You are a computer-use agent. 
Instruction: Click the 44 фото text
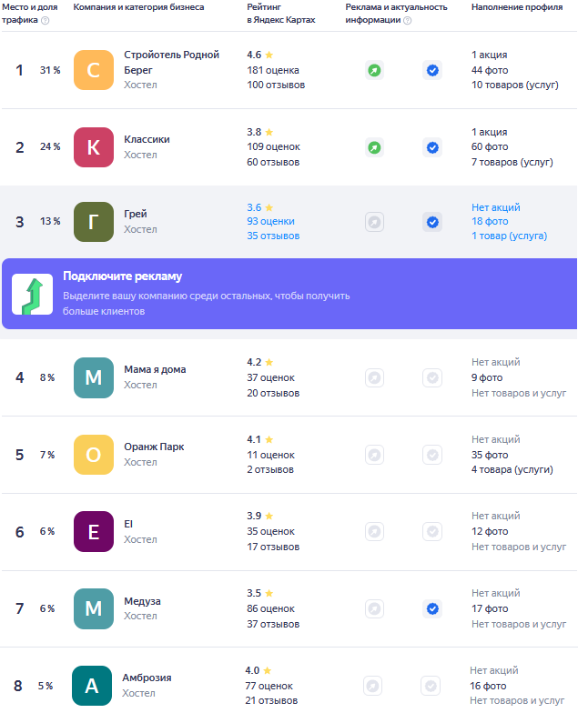coord(490,70)
